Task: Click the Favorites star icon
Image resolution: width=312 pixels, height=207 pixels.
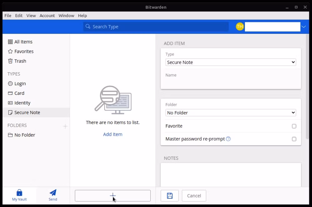Action: (10, 52)
